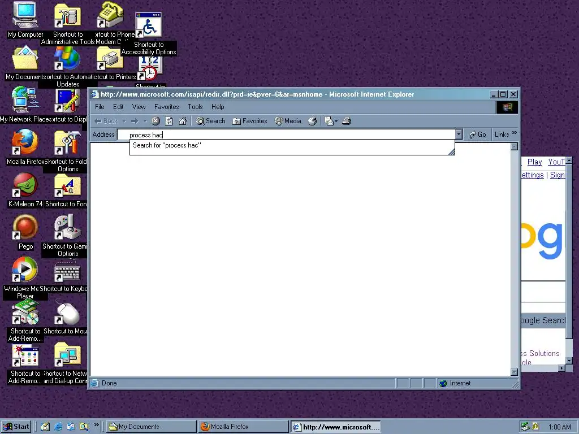Image resolution: width=579 pixels, height=434 pixels.
Task: Select the Shortcut to Mouse desktop icon
Action: click(x=67, y=316)
